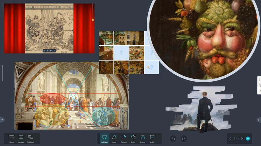
Task: Add a new page with plus button
Action: tap(248, 138)
